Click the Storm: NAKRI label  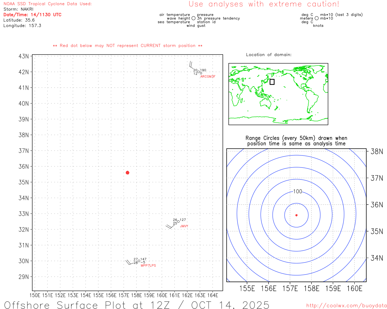pos(18,9)
